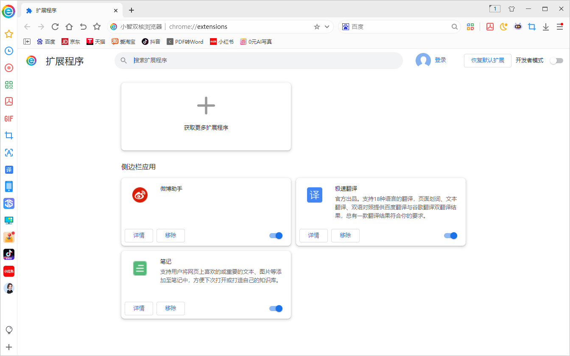Viewport: 570px width, 356px height.
Task: Enable 开发者模式 switch
Action: click(x=556, y=61)
